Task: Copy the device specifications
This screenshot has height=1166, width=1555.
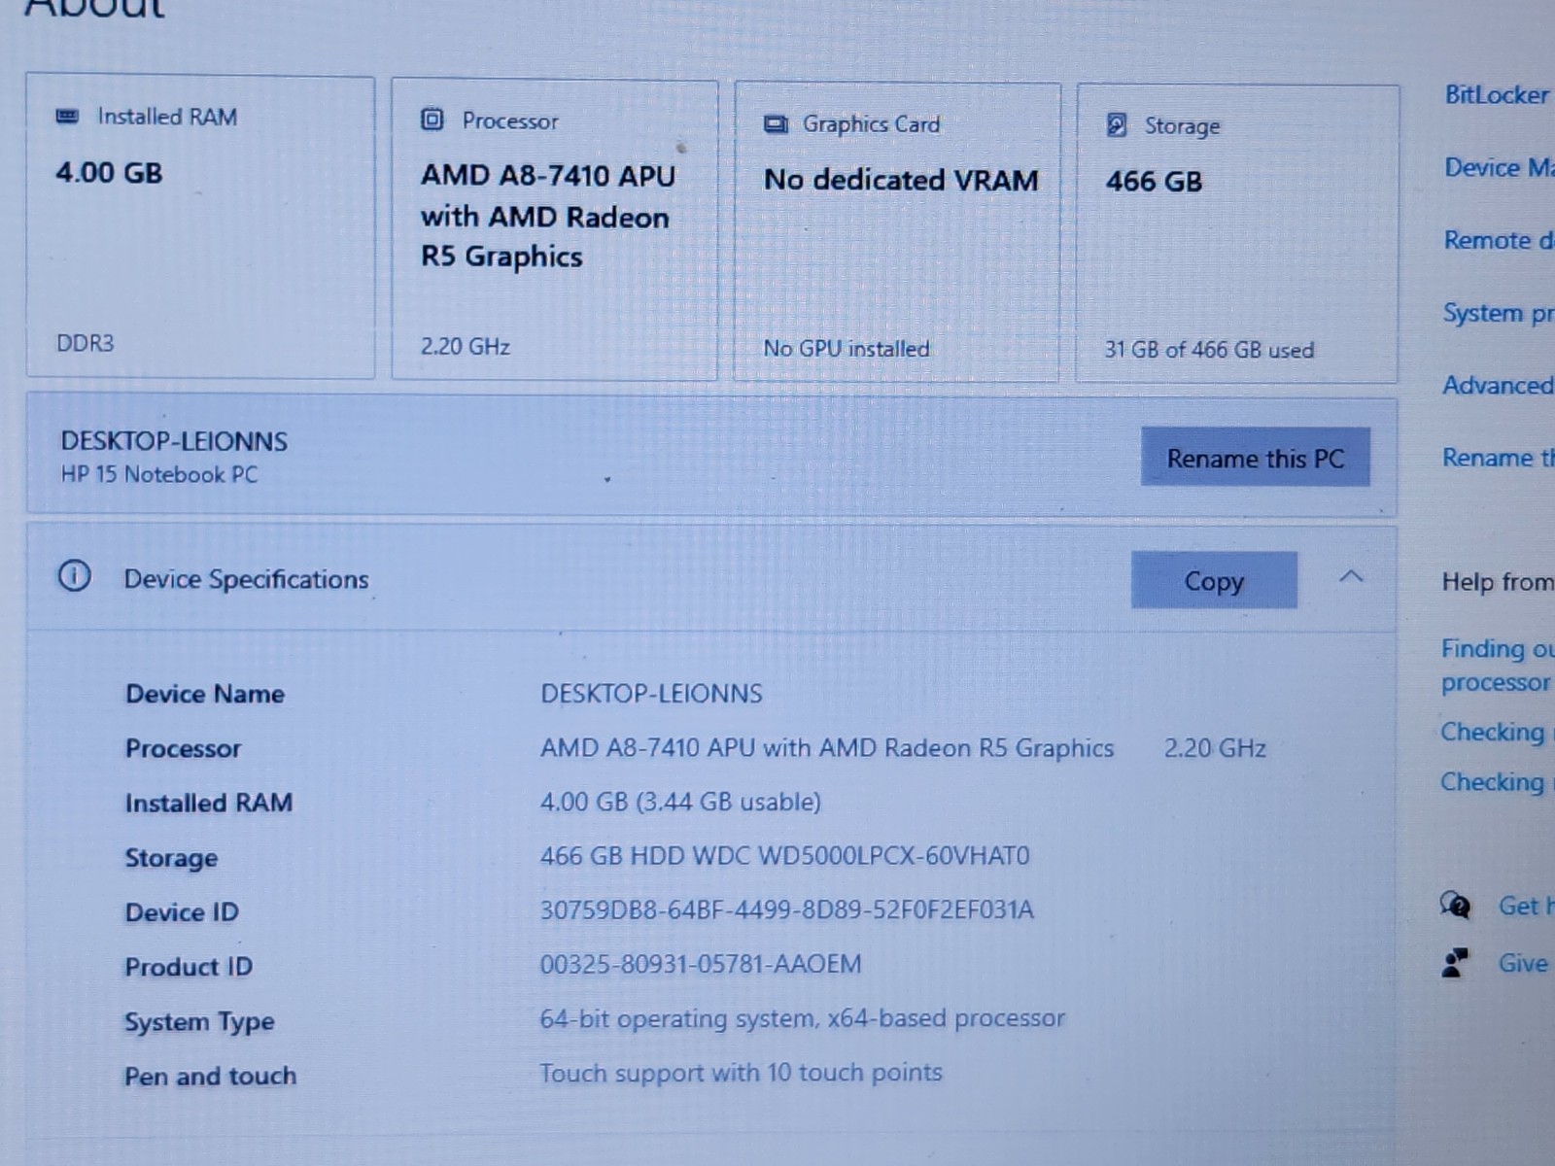Action: [1214, 580]
